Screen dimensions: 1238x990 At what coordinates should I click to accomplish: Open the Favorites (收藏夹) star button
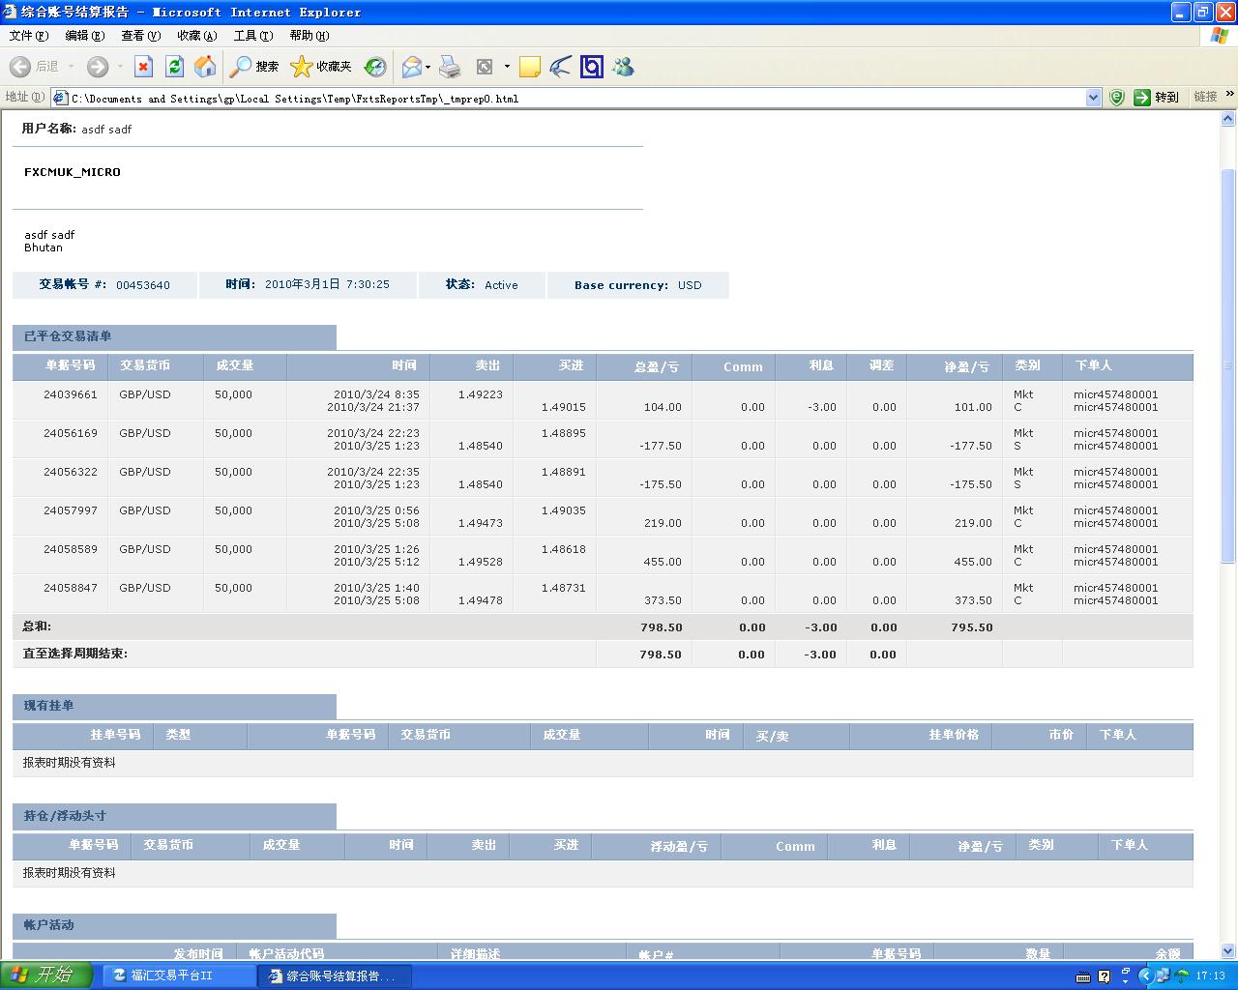pos(321,67)
